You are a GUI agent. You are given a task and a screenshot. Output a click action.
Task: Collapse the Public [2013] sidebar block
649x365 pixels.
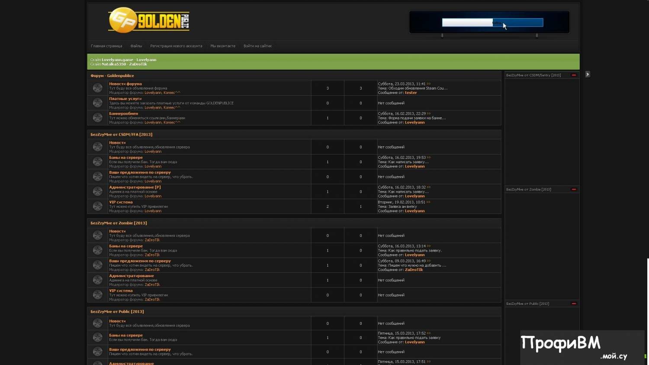pos(574,304)
